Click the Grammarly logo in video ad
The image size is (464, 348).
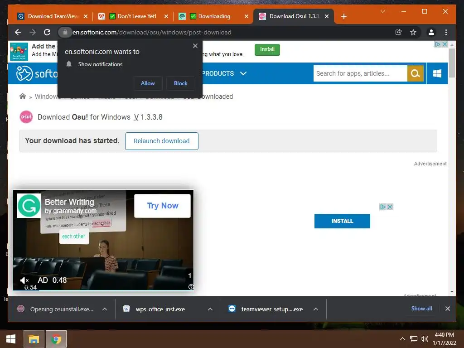coord(29,206)
